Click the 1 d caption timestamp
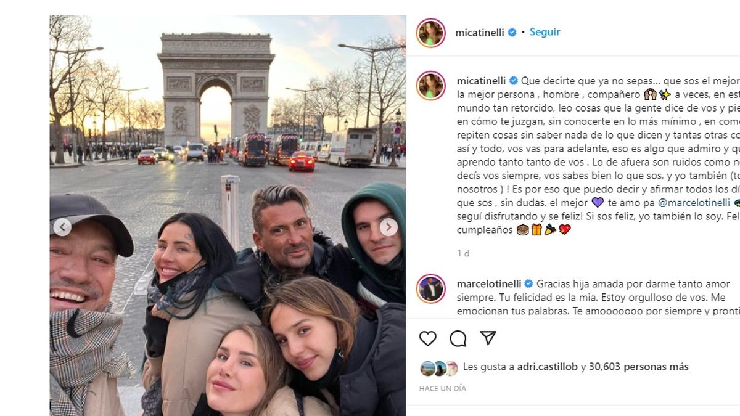The width and height of the screenshot is (740, 416). (463, 253)
